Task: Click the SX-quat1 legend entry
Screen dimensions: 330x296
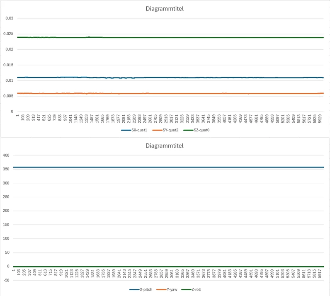Action: [134, 130]
